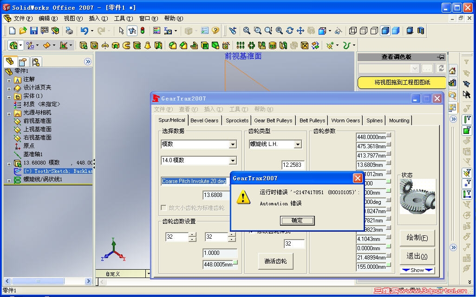This screenshot has height=297, width=476.
Task: Click the Shaded display icon
Action: 396,31
